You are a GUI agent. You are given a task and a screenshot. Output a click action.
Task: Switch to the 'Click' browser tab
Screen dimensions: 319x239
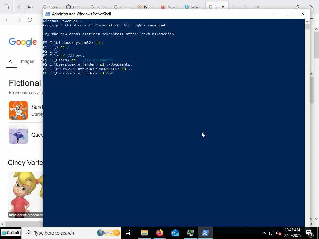click(x=29, y=7)
